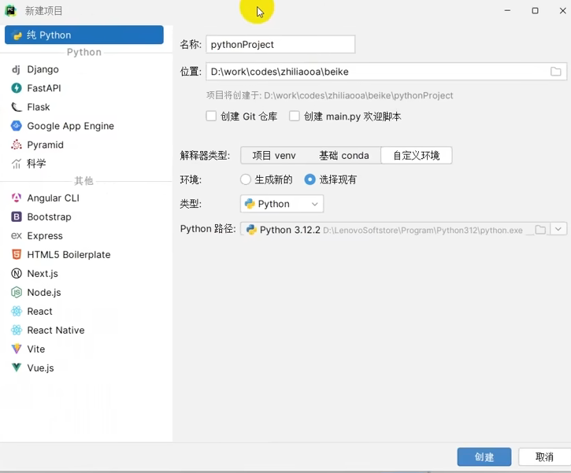The width and height of the screenshot is (571, 473).
Task: Click FastAPI label in list
Action: (x=44, y=88)
